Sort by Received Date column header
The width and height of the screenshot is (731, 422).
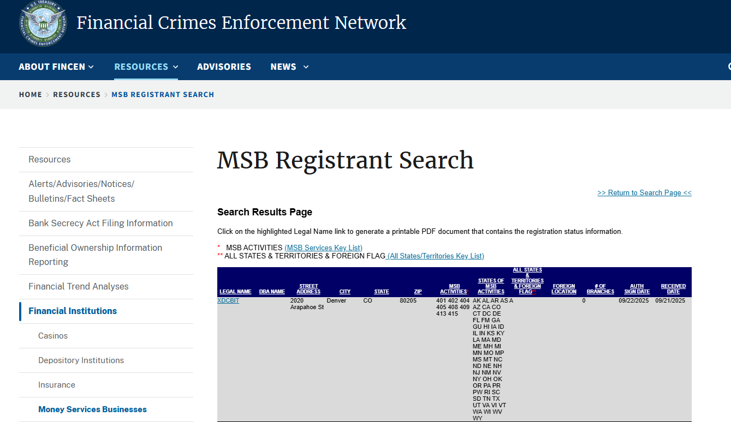(x=673, y=289)
